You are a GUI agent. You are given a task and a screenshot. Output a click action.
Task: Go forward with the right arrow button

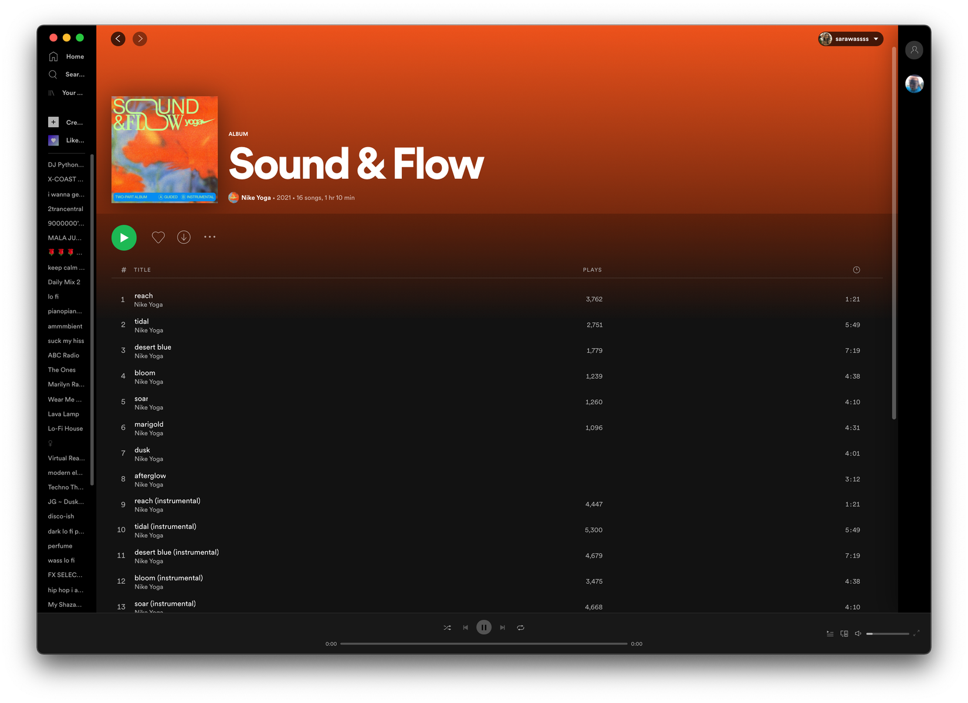(x=140, y=39)
